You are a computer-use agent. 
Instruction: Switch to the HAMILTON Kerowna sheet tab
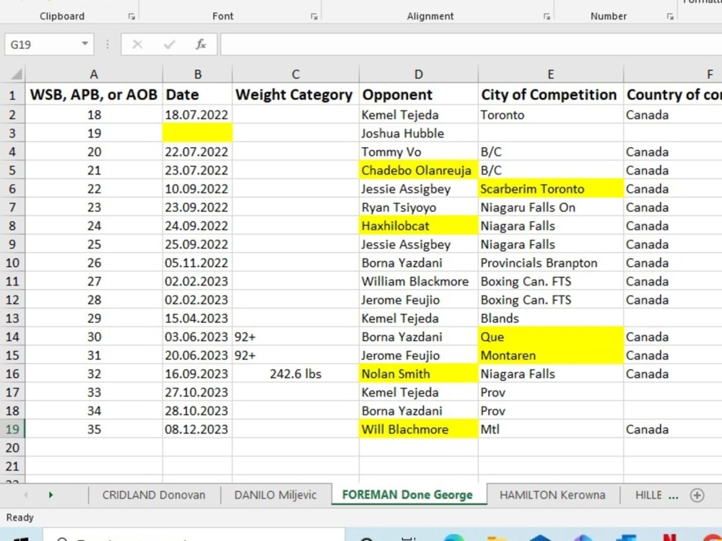coord(552,495)
